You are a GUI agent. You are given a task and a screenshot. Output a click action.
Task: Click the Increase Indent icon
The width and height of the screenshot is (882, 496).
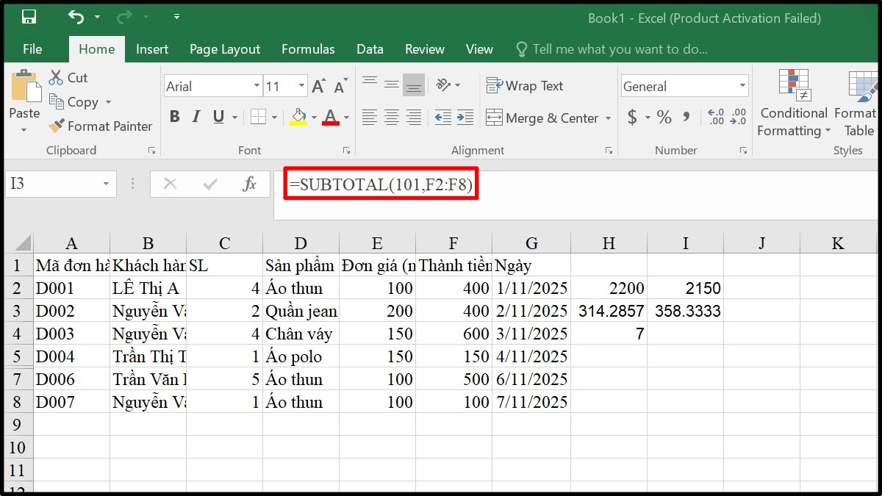[465, 118]
